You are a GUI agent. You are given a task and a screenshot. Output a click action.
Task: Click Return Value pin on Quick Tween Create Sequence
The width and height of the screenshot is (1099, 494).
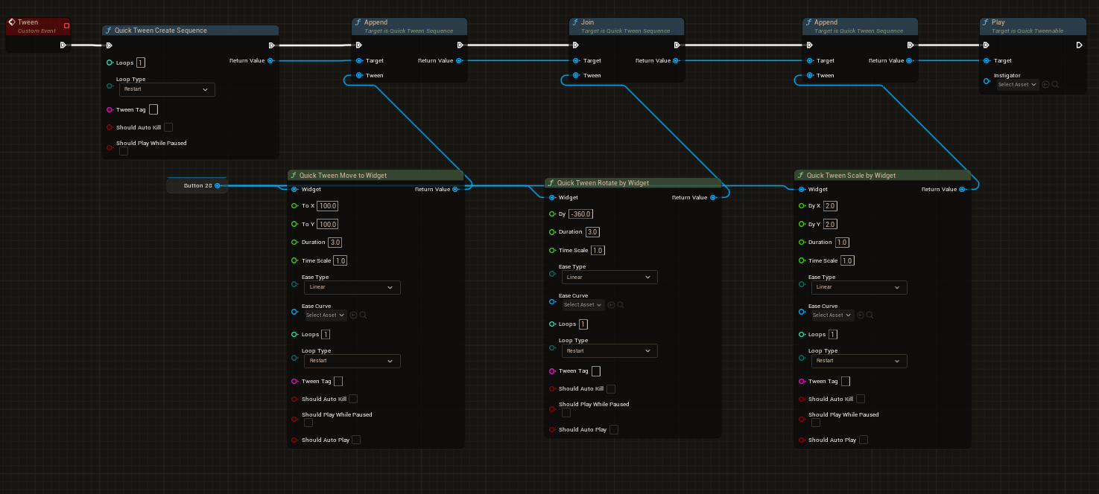[x=270, y=61]
